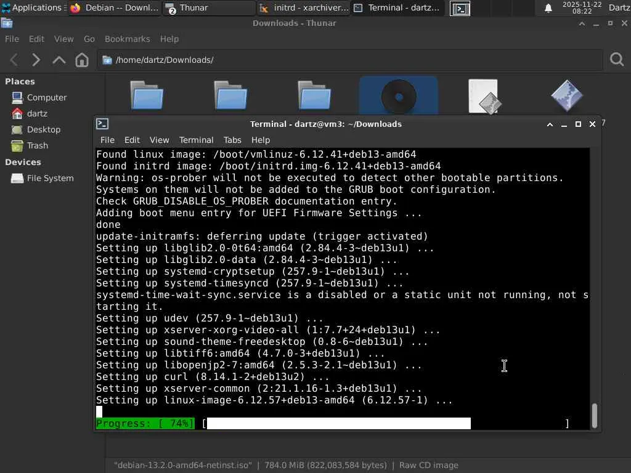Go to parent folder in Thunar
This screenshot has height=473, width=631.
click(x=59, y=60)
